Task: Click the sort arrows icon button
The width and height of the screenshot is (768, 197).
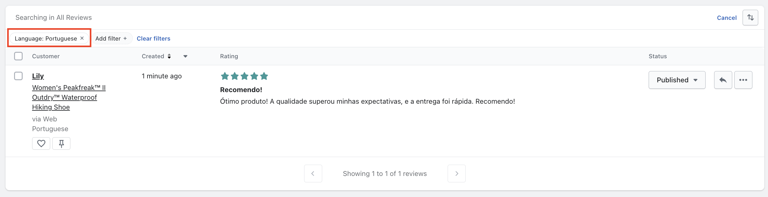Action: (750, 18)
